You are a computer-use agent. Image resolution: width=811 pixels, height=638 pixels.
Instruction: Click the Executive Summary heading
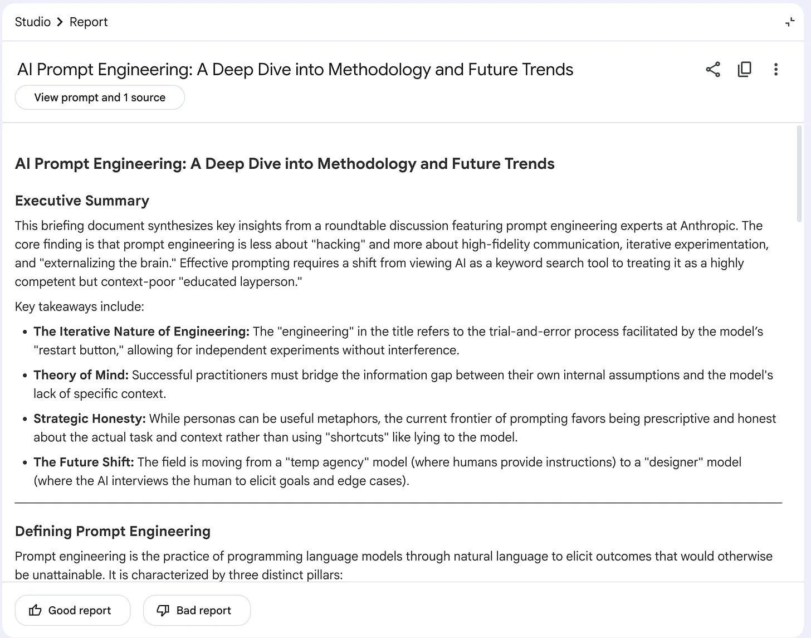(82, 201)
